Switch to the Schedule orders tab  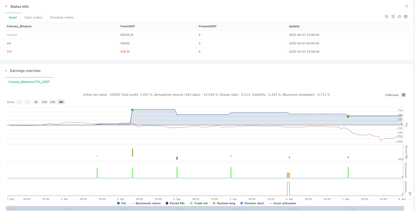pos(62,18)
